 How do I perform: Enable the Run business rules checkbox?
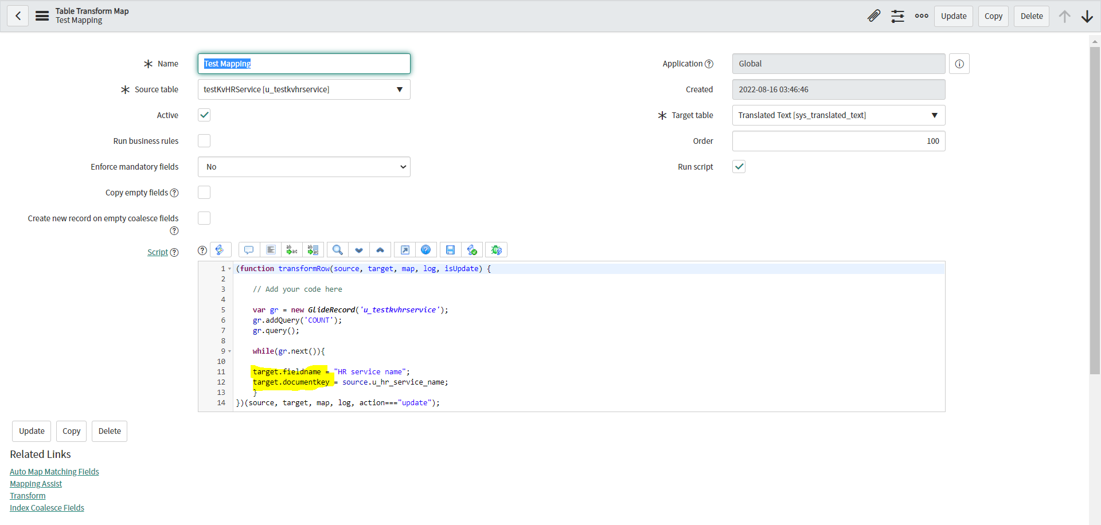[204, 140]
